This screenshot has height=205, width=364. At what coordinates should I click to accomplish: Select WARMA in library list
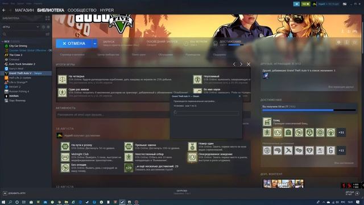coord(14,96)
